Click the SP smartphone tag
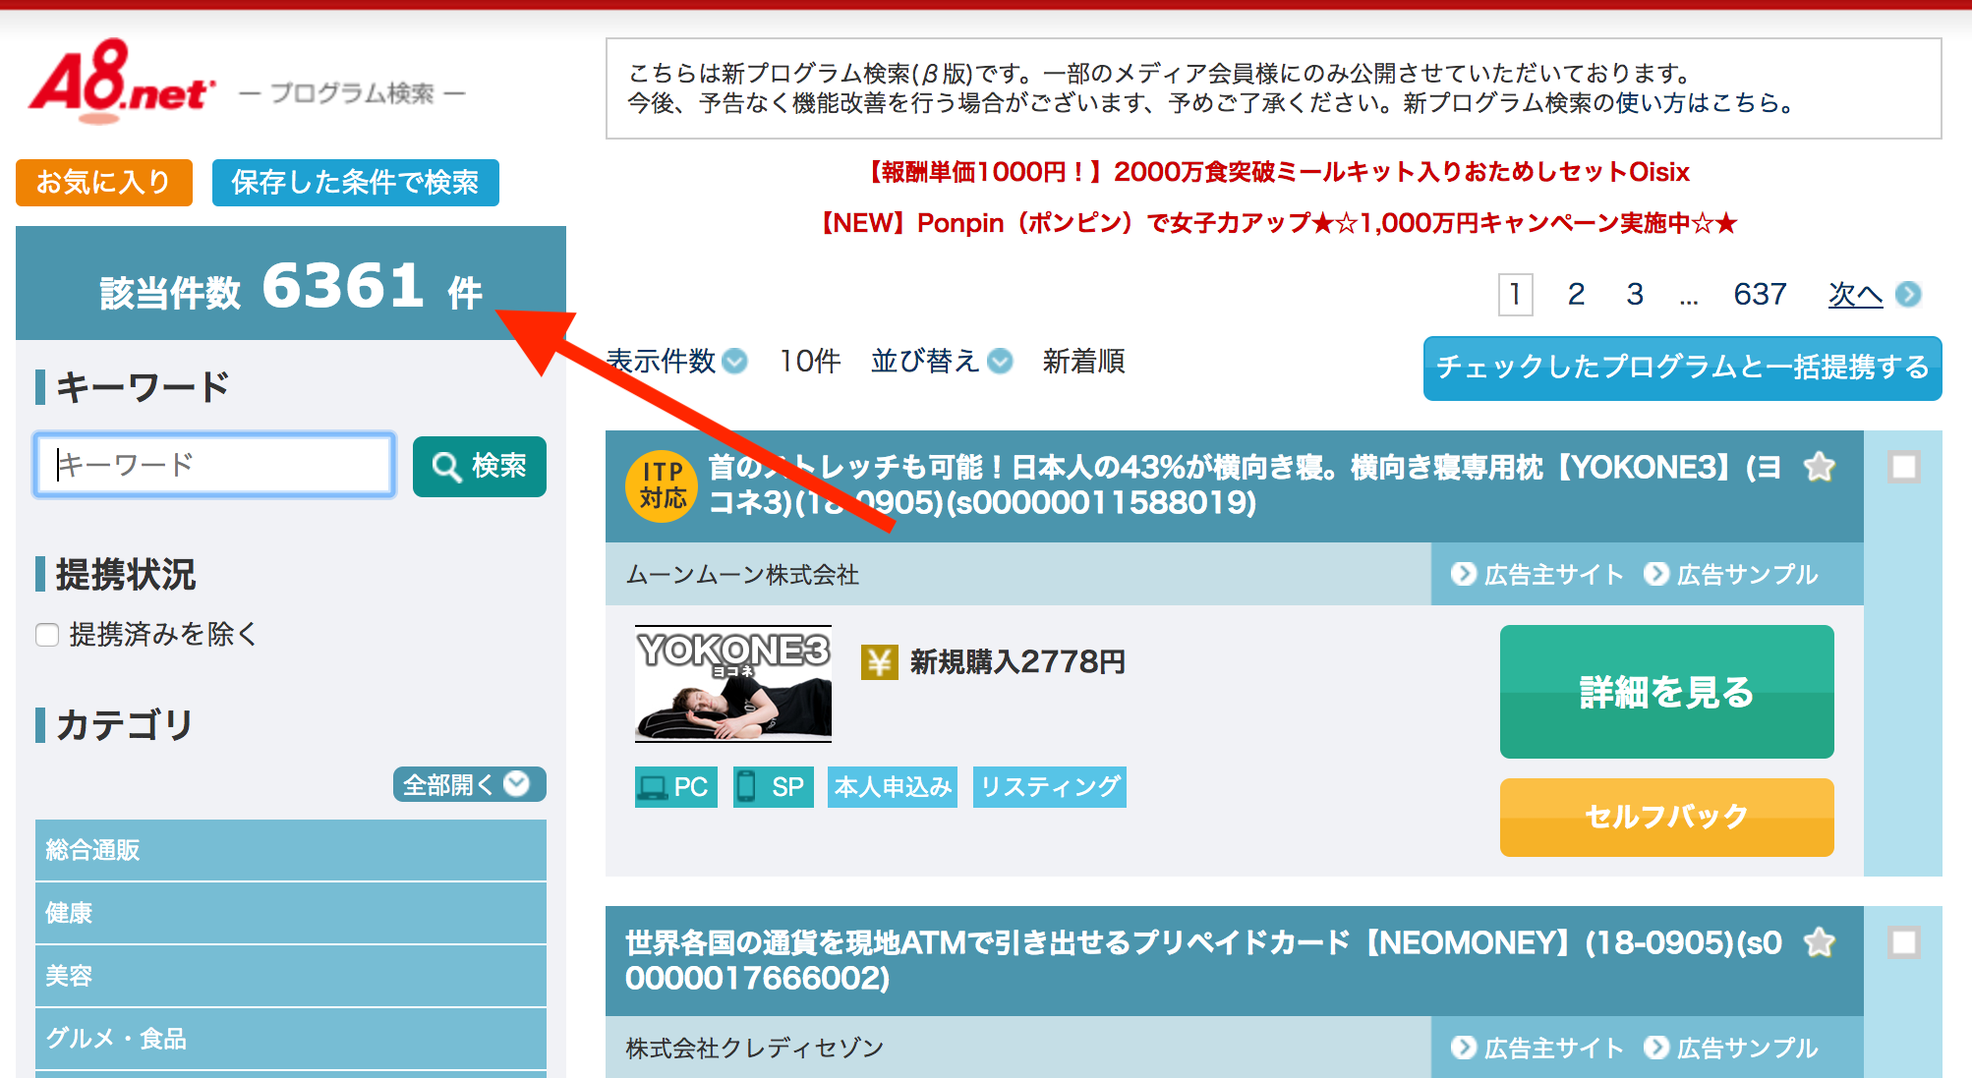The height and width of the screenshot is (1078, 1972). [774, 787]
